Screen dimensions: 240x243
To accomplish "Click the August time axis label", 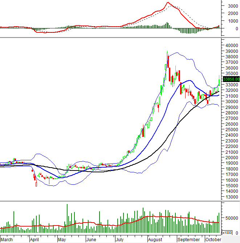I will point(155,239).
